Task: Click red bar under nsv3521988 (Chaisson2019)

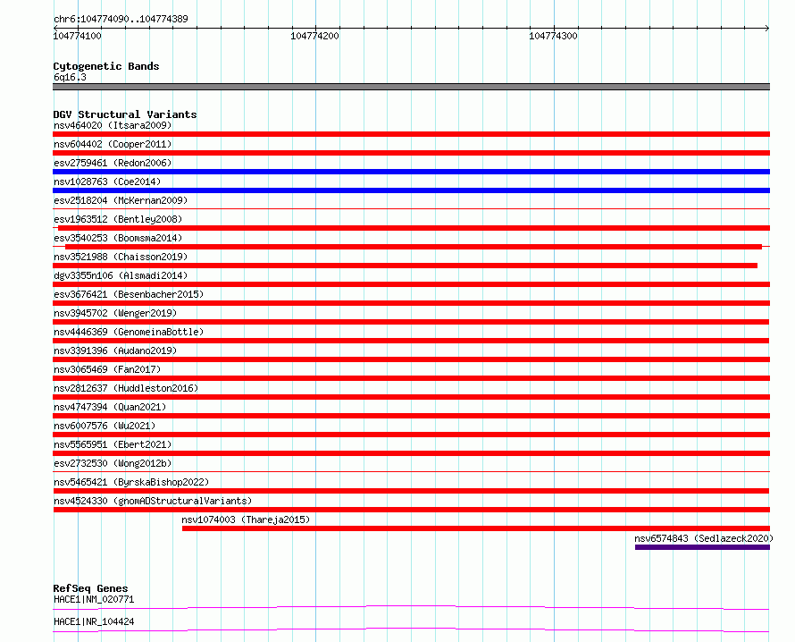Action: coord(406,266)
